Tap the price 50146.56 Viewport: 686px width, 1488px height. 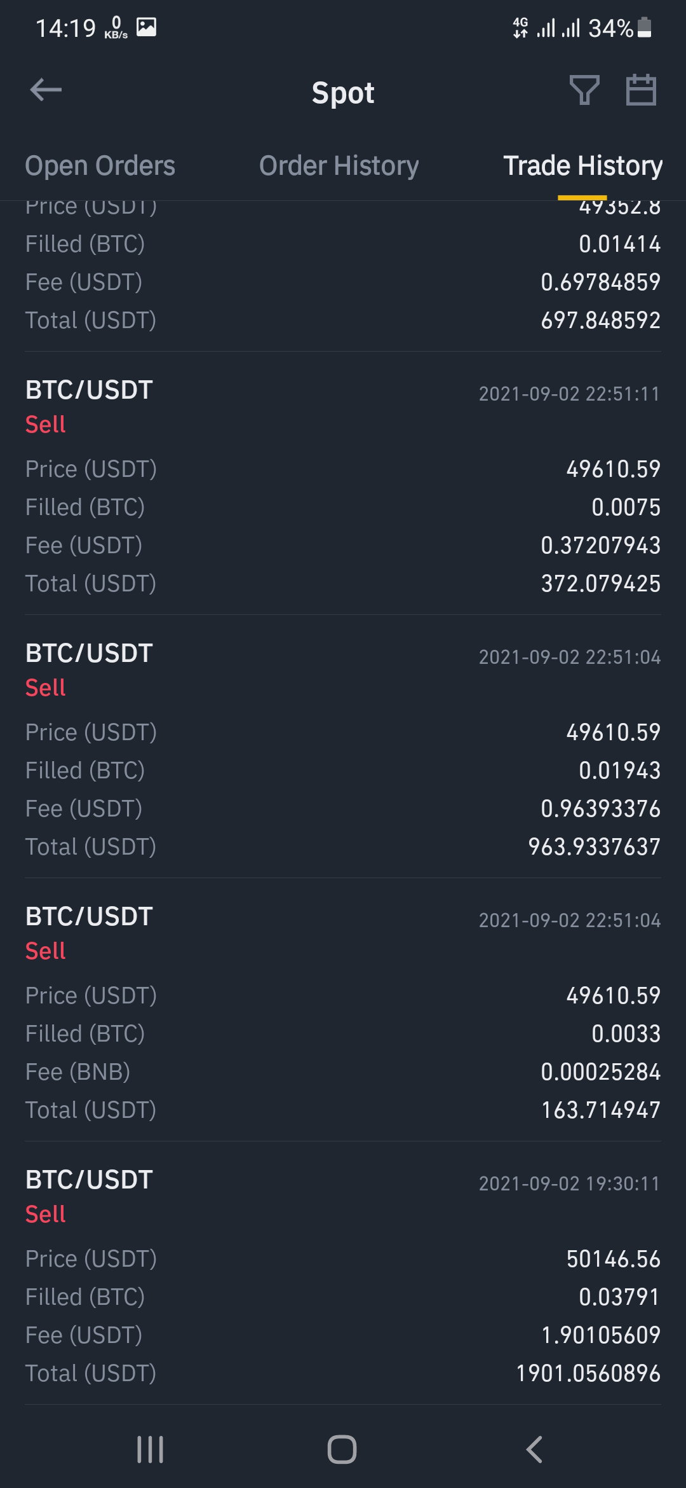pos(613,1258)
